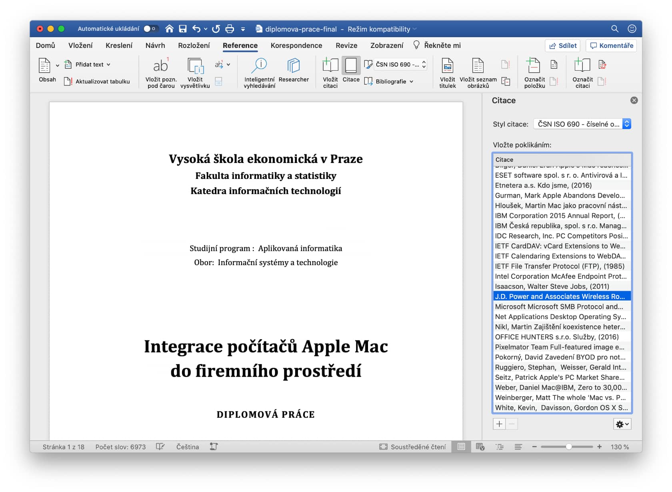The width and height of the screenshot is (672, 492).
Task: Insert index icon beside Označit položku
Action: click(554, 64)
